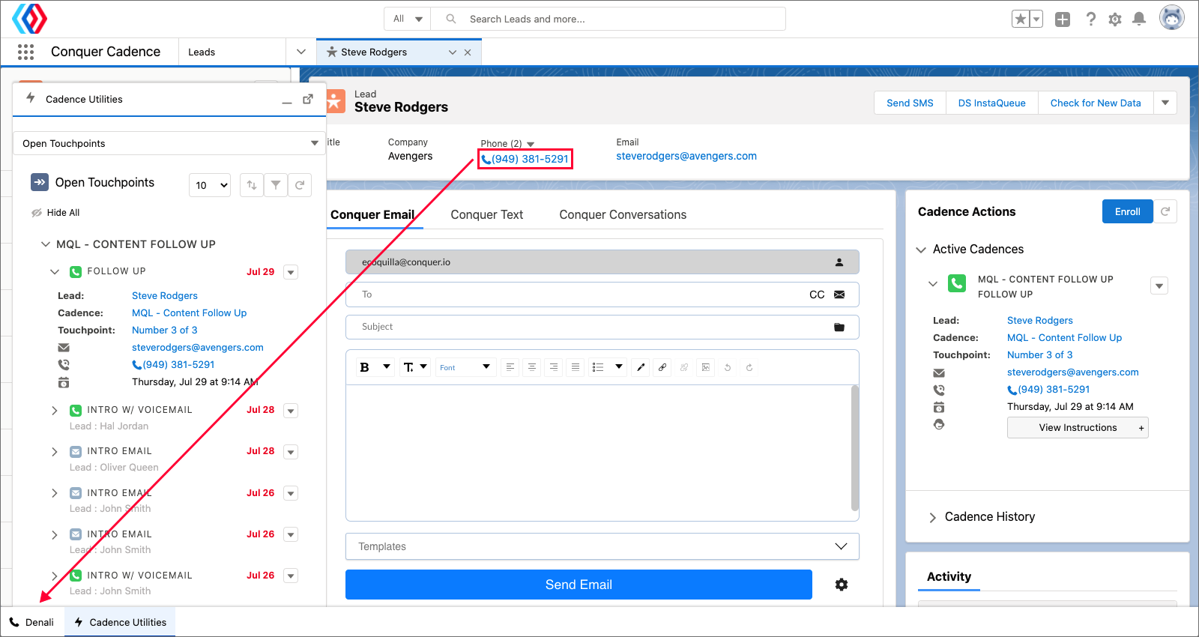Screen dimensions: 1199x637
Task: Expand the Intro W/ Voicemail Hal Jordan touchpoint
Action: (55, 411)
